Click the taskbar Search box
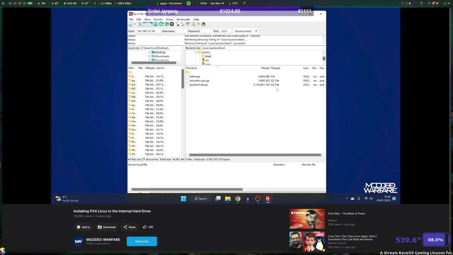 pos(201,199)
